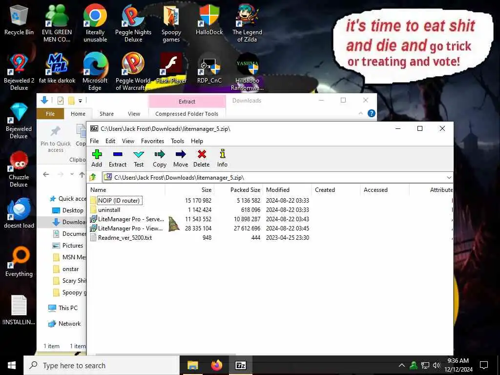
Task: Open the Tools menu in 7-Zip
Action: (x=177, y=141)
